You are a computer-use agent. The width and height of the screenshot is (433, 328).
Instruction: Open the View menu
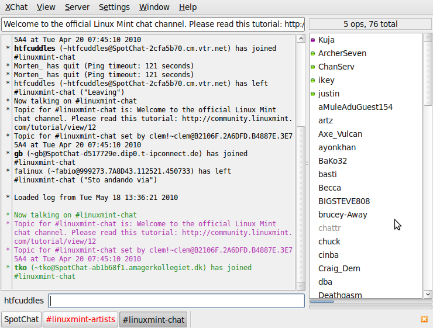(x=46, y=7)
